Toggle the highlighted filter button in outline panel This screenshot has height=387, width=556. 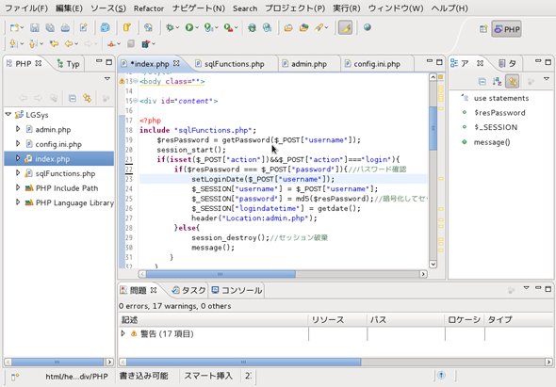[x=513, y=82]
